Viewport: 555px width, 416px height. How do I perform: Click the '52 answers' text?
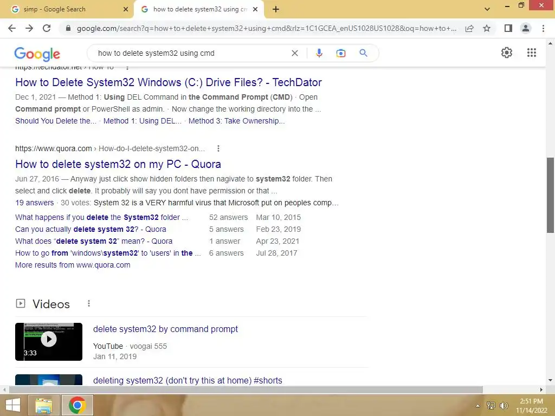(x=228, y=217)
